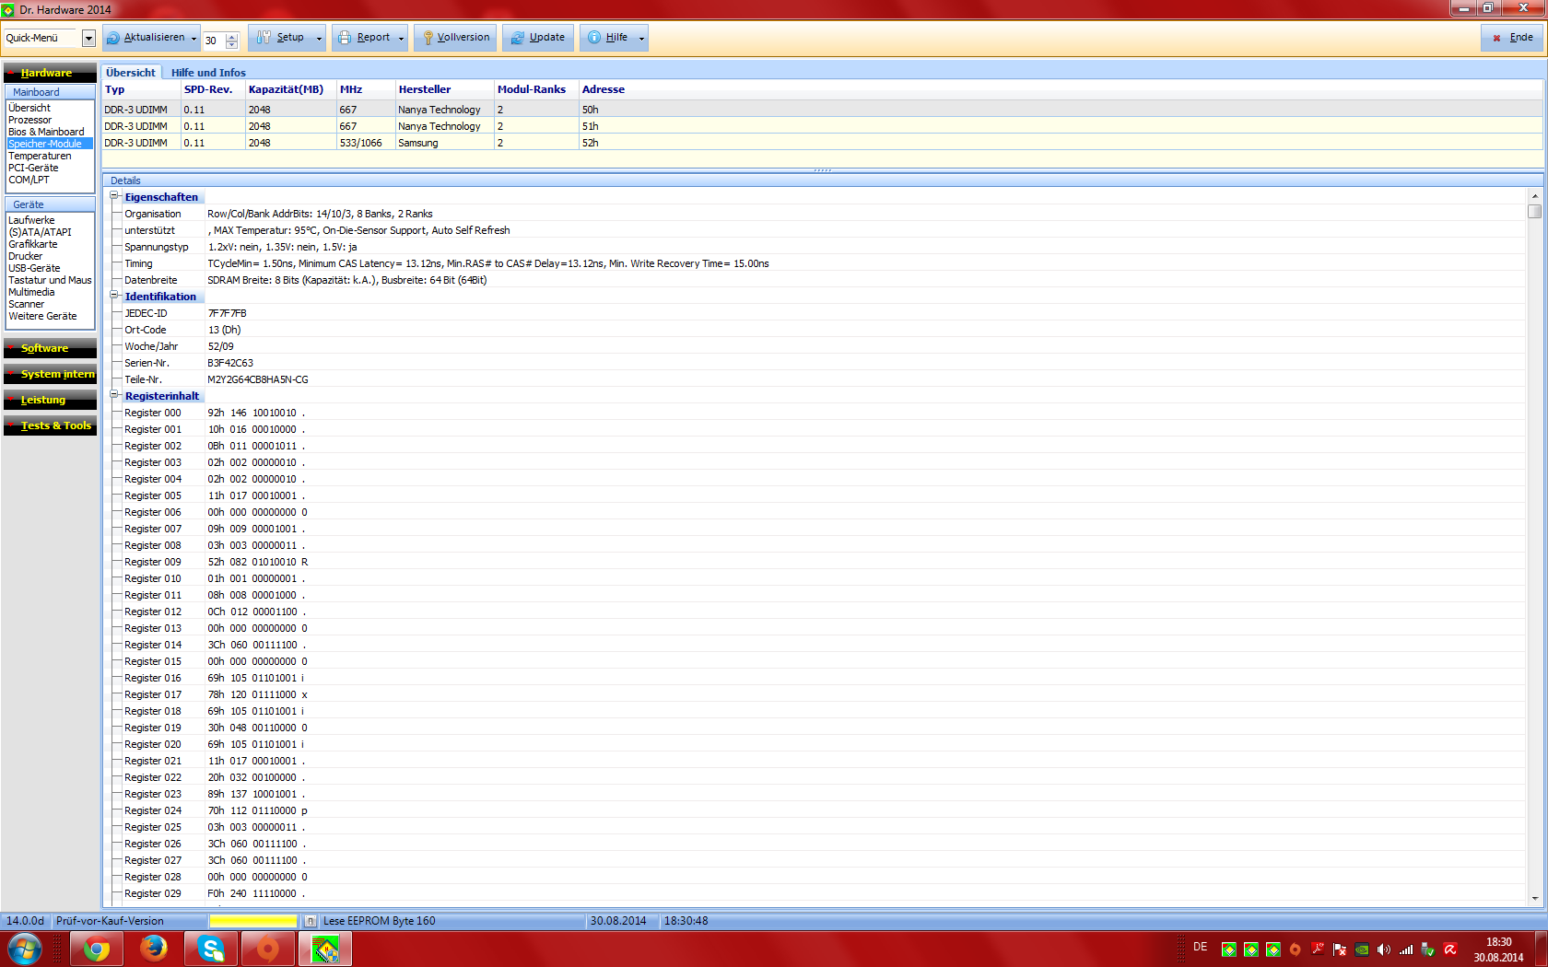Open the Quick-Menü dropdown

click(x=88, y=39)
